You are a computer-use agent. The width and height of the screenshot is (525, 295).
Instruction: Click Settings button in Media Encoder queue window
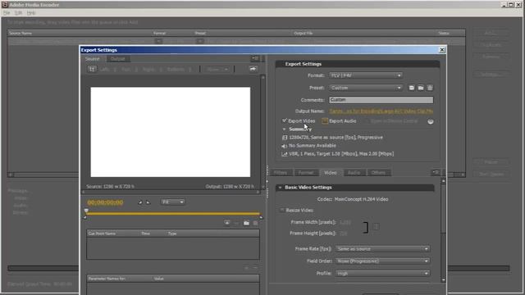point(491,75)
